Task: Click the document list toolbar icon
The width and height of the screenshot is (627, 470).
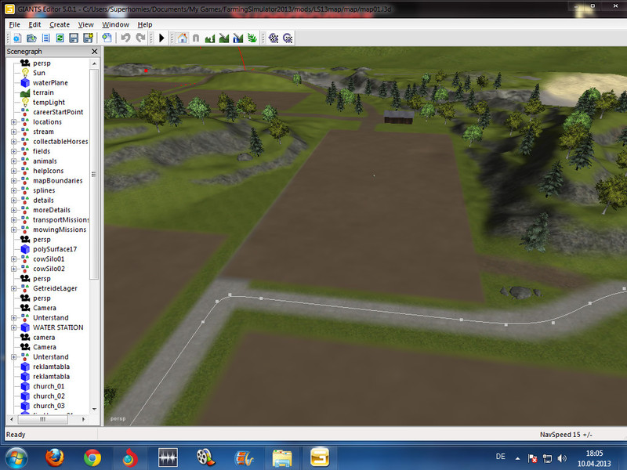Action: coord(46,38)
